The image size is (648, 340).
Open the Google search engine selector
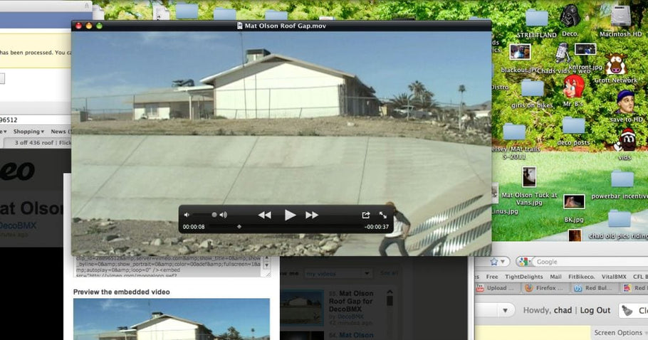pyautogui.click(x=525, y=262)
